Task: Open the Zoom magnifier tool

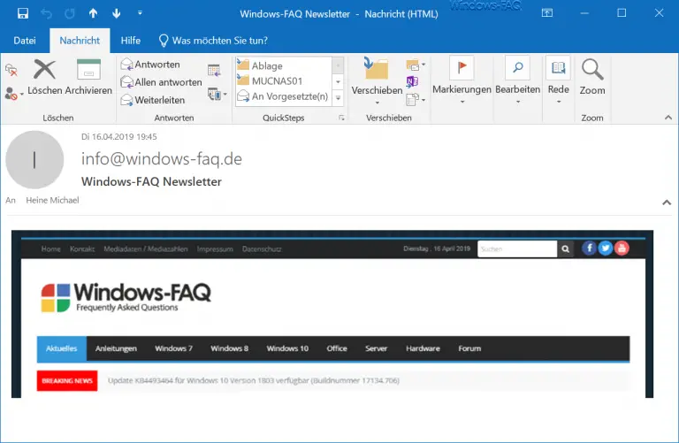Action: coord(591,76)
